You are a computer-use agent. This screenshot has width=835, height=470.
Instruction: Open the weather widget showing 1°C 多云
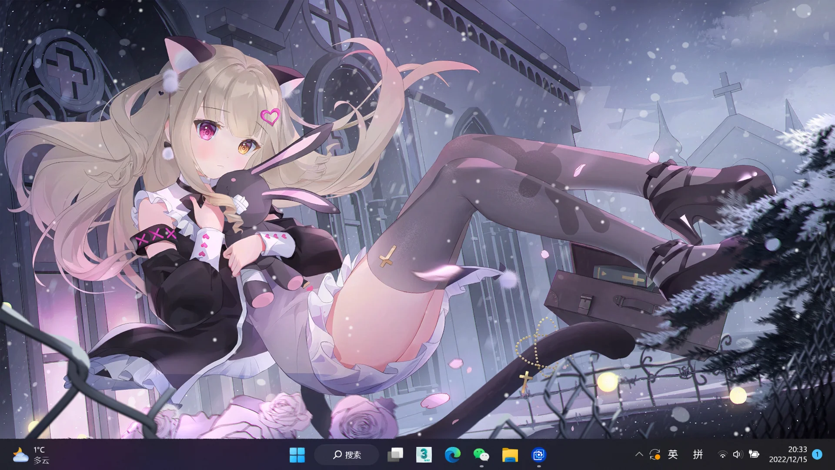[32, 455]
